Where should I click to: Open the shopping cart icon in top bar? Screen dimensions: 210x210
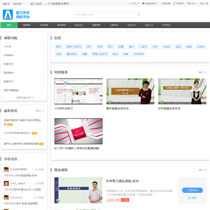point(143,3)
